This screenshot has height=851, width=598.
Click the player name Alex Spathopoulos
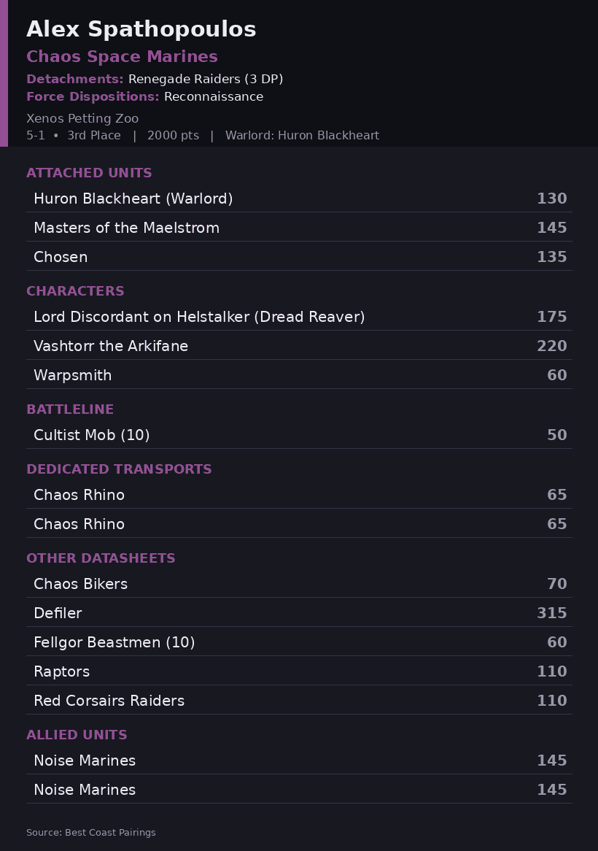[141, 29]
